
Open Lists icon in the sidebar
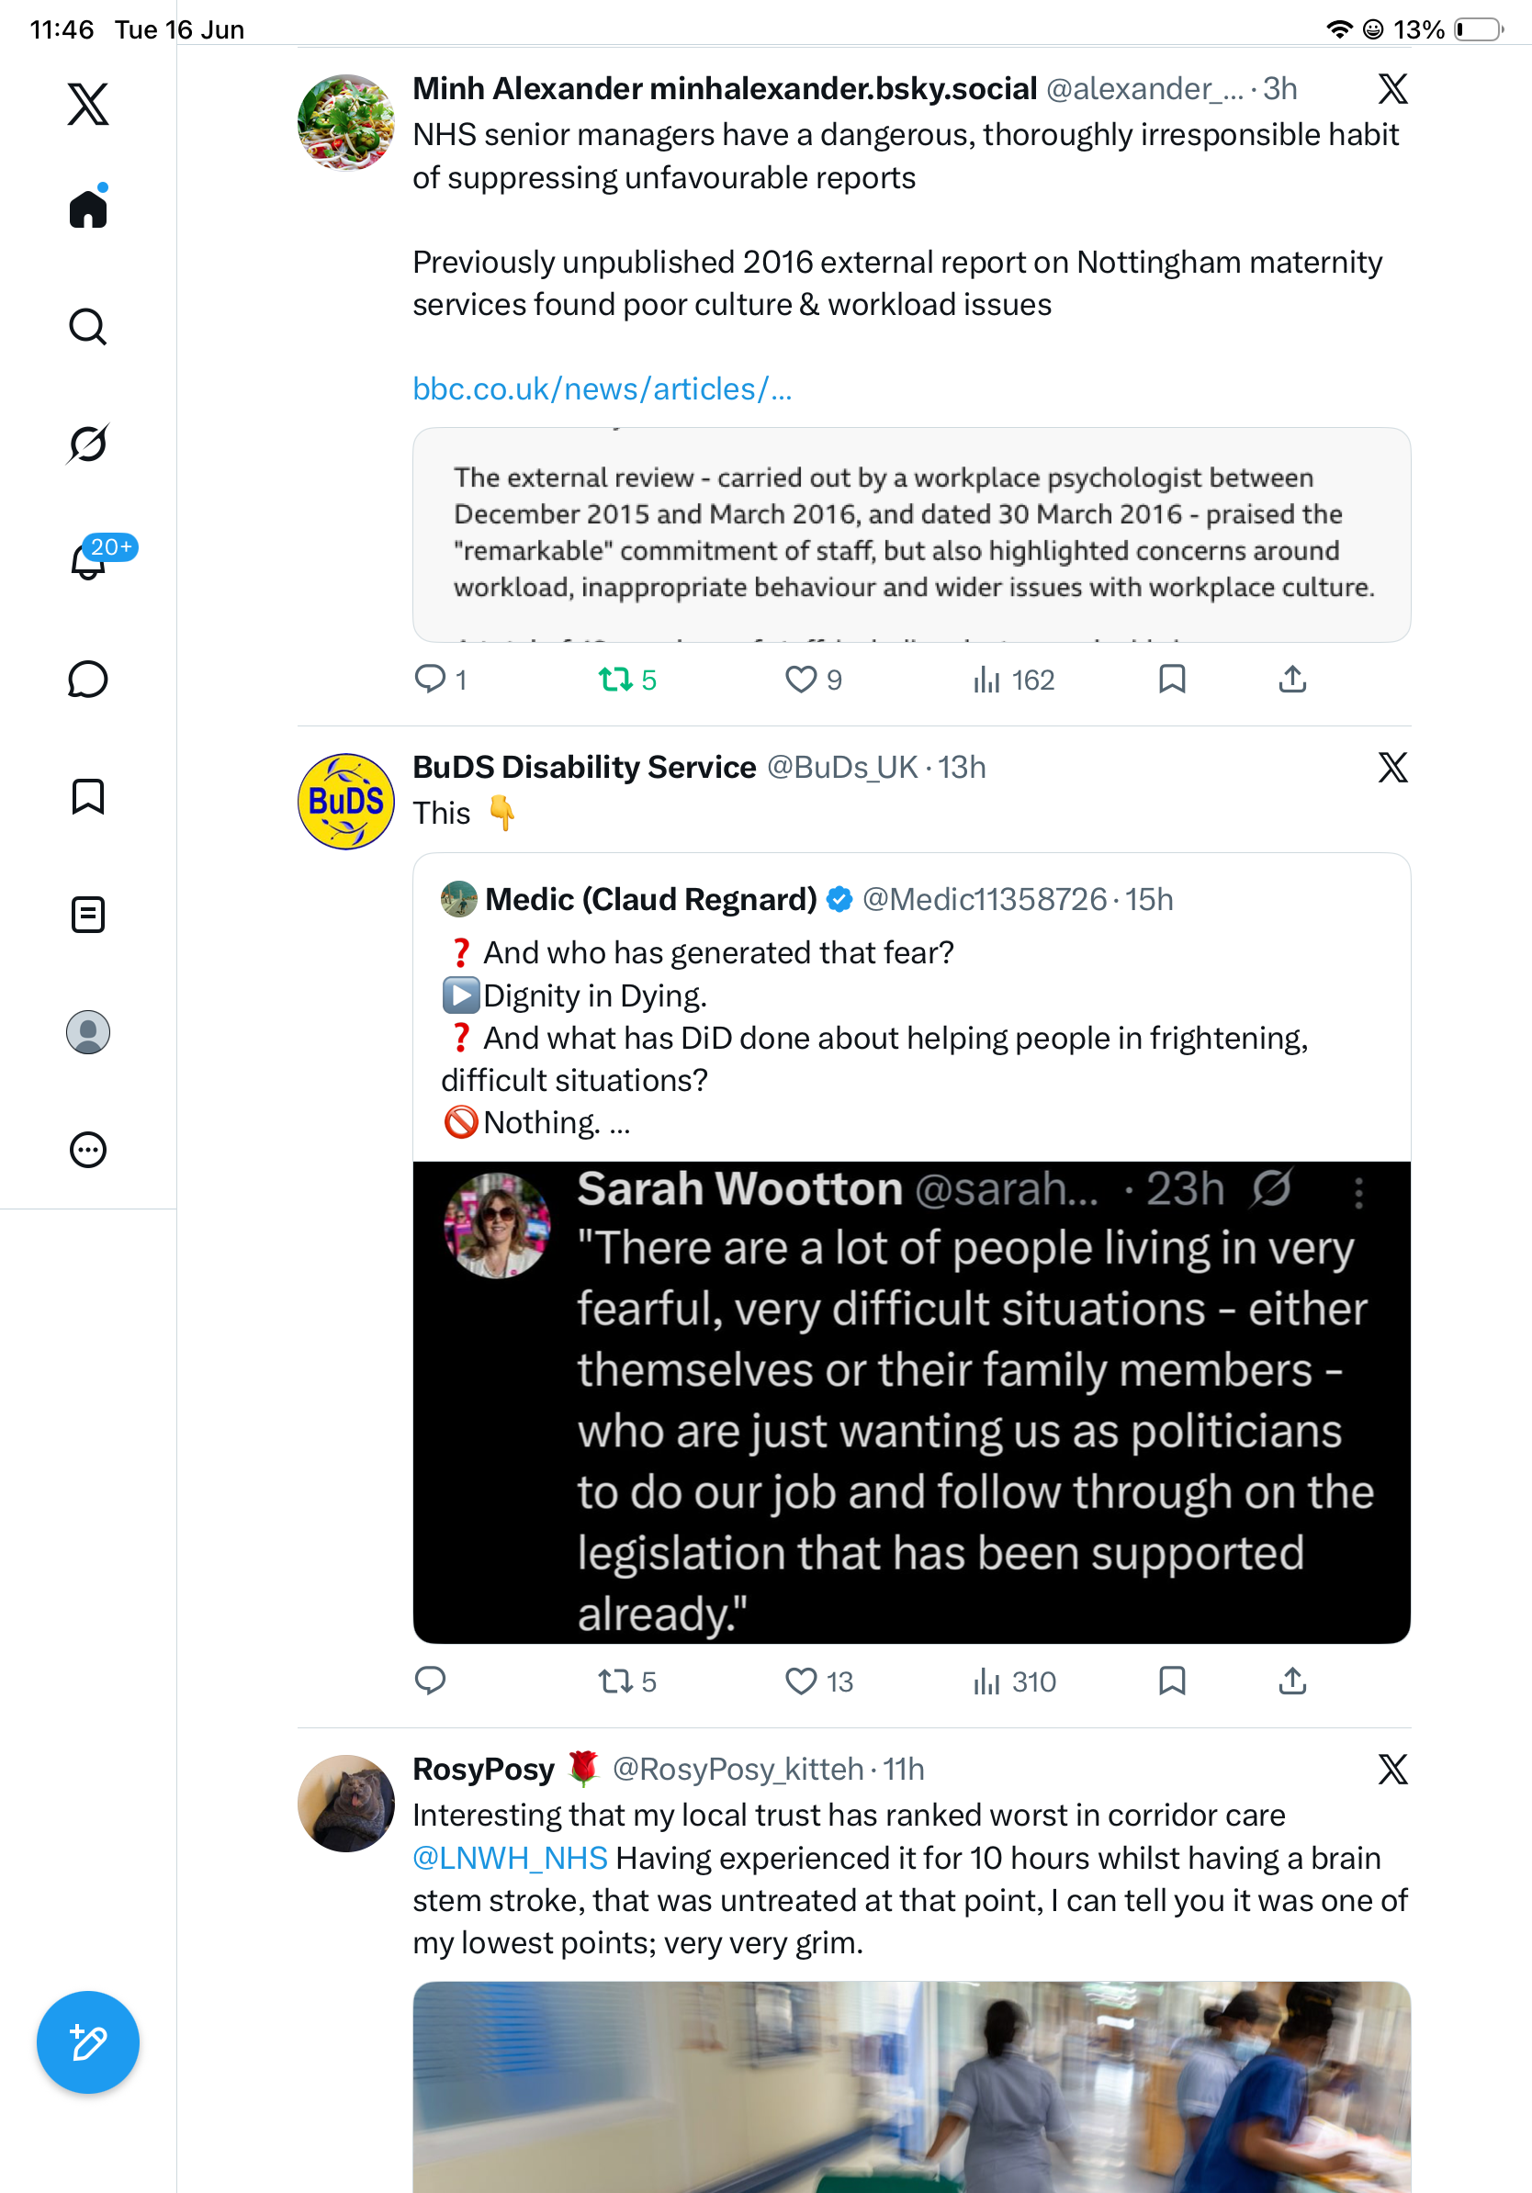point(88,914)
